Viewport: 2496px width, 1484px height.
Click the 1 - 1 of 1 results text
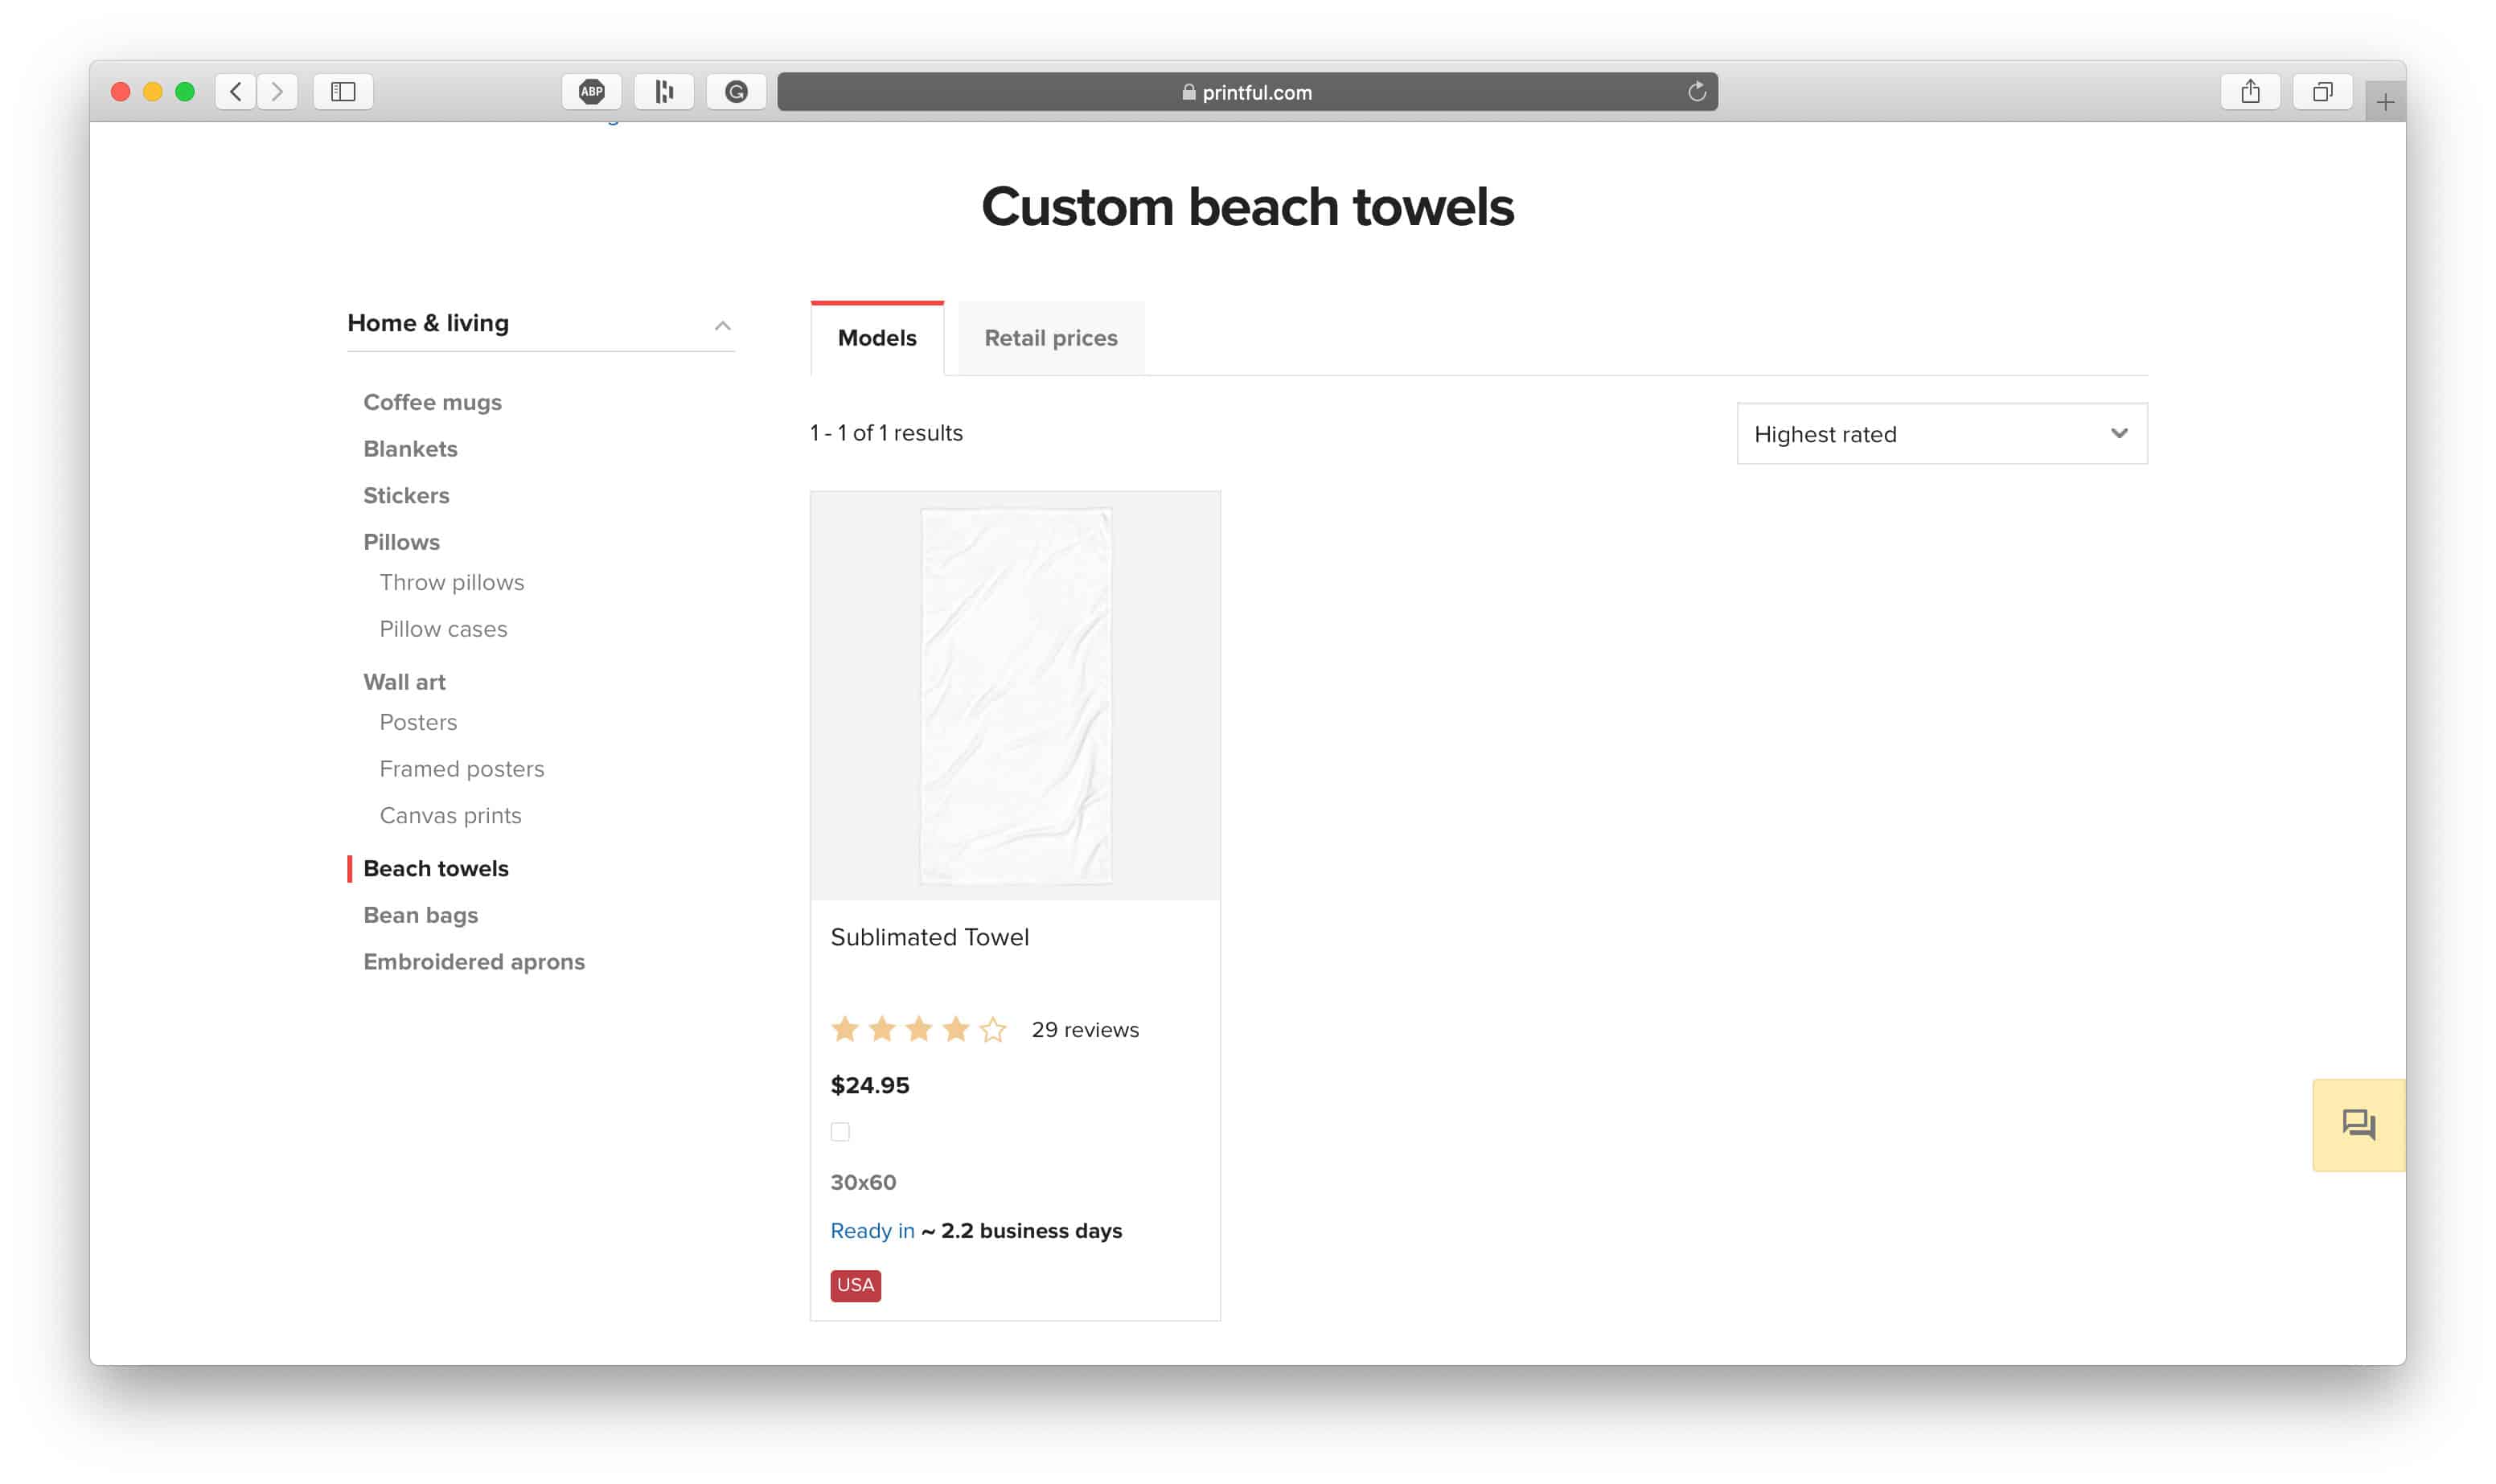886,433
